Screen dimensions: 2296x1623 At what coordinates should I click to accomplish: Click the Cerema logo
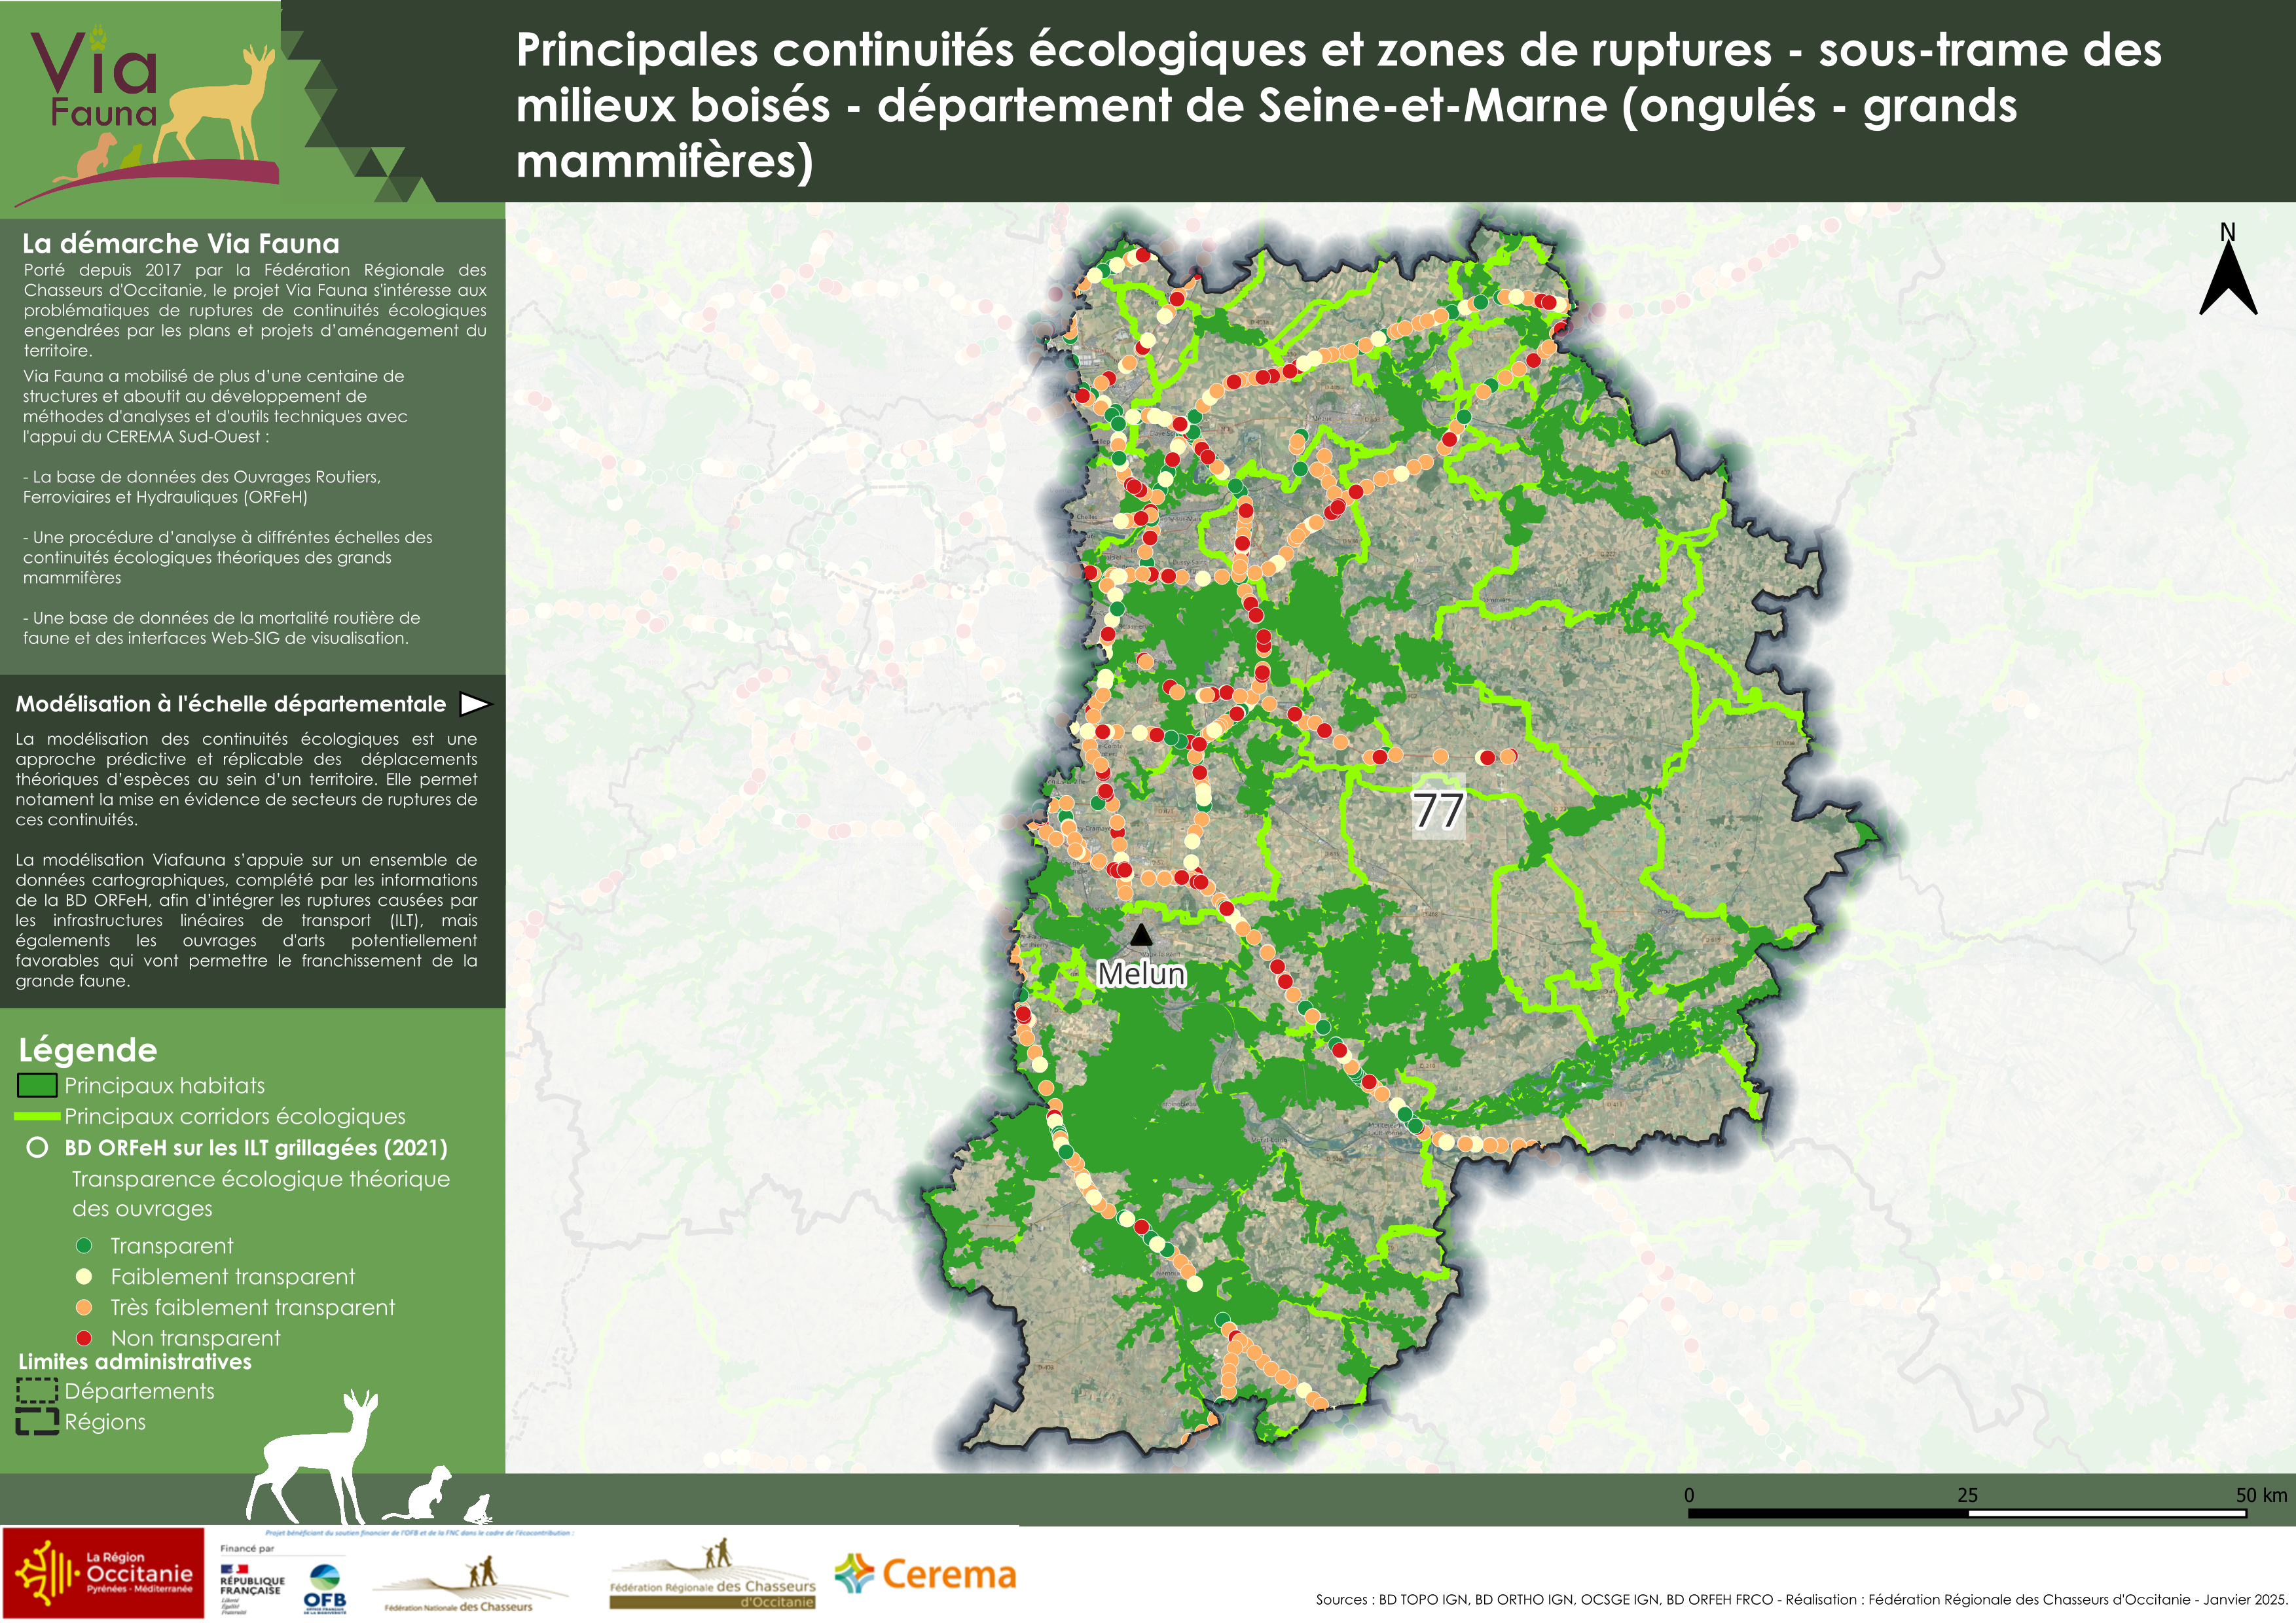pyautogui.click(x=925, y=1575)
